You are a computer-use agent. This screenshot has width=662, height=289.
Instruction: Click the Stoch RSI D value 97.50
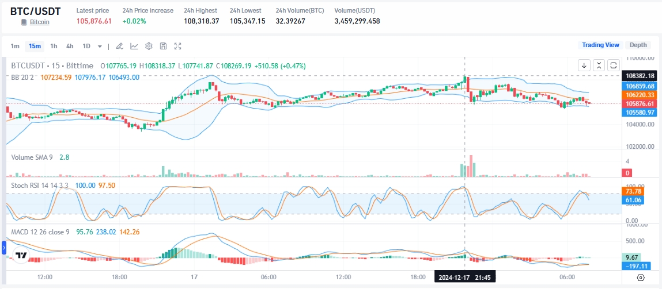click(107, 186)
